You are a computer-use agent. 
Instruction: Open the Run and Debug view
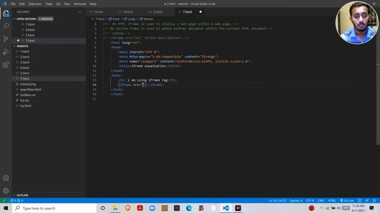pyautogui.click(x=6, y=51)
